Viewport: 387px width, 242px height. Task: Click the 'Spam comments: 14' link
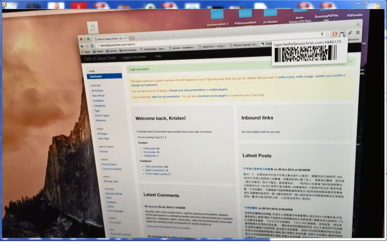[x=157, y=170]
